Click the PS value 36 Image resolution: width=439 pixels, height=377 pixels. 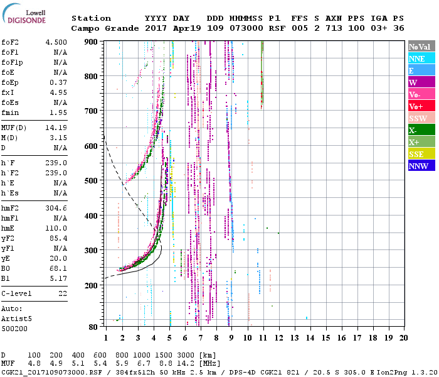pyautogui.click(x=399, y=28)
